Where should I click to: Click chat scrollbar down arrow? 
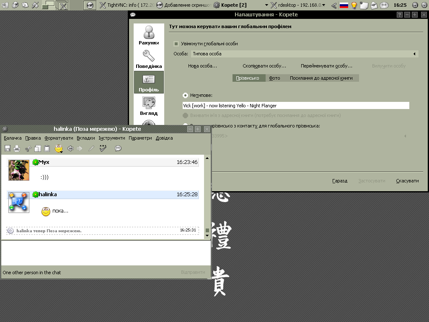(207, 236)
